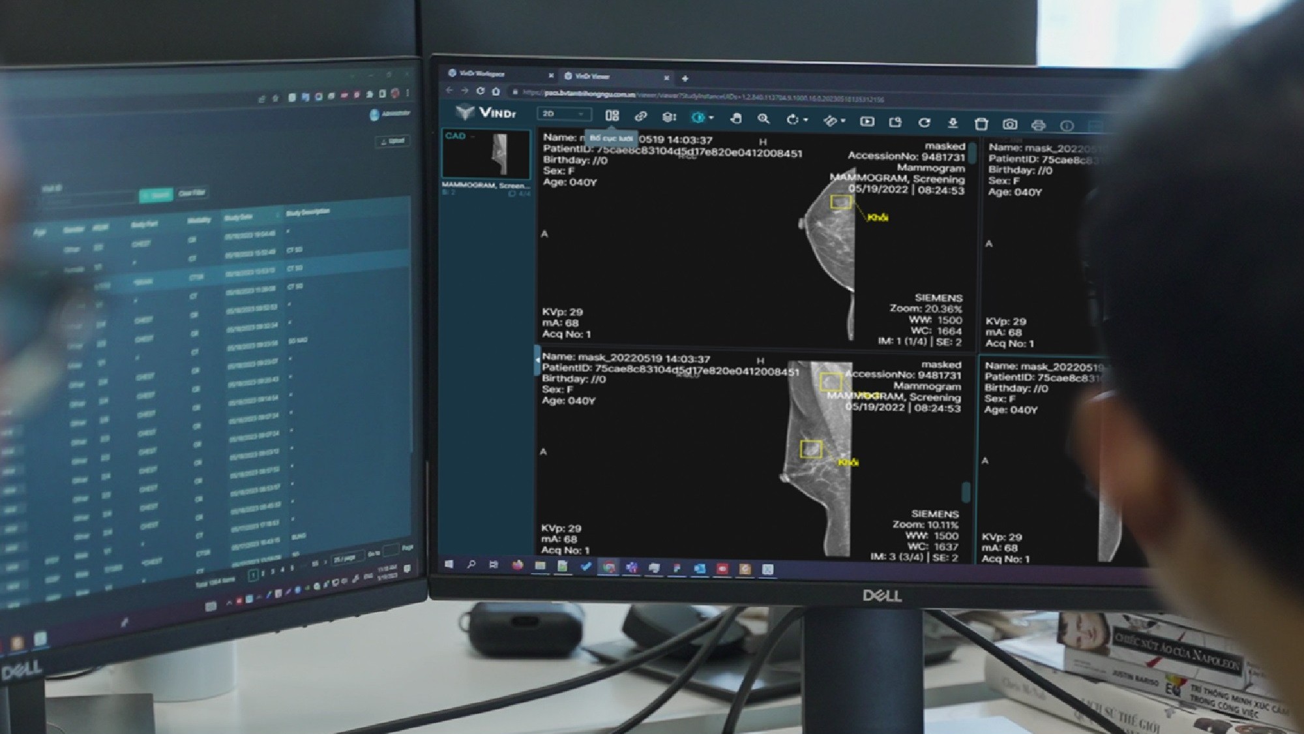
Task: Select yellow Khối box in upper mammogram
Action: coord(841,202)
